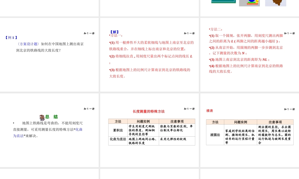The height and width of the screenshot is (179, 299).
Task: Click step (4) 根据地图上的比例尺 in 方法二 slide
Action: (x=246, y=69)
